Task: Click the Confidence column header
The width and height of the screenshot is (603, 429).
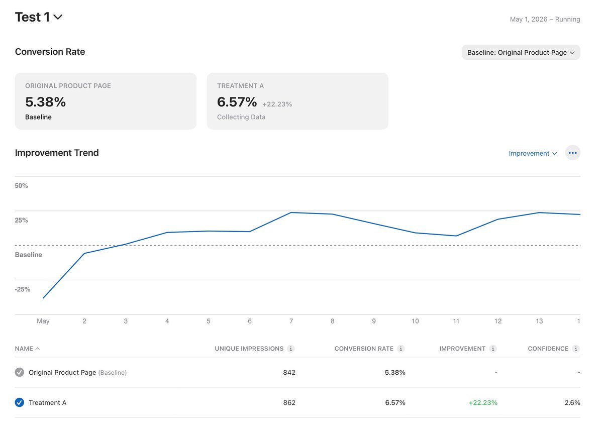Action: [x=548, y=349]
